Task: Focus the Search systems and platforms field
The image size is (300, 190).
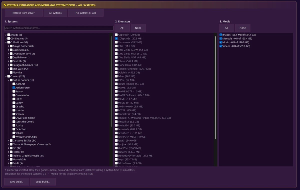Action: [59, 28]
